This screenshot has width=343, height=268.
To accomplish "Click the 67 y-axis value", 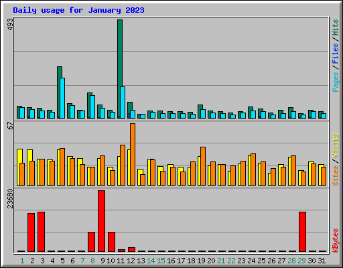I will click(x=10, y=126).
